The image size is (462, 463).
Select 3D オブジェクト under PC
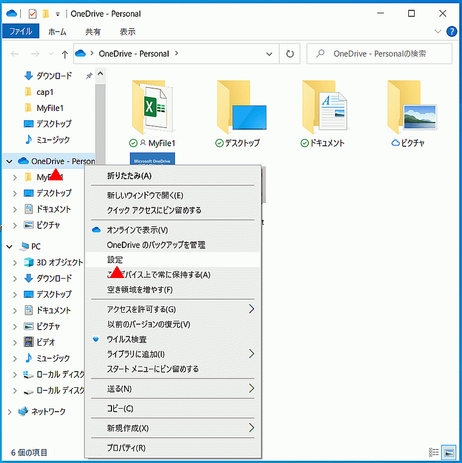(x=59, y=262)
